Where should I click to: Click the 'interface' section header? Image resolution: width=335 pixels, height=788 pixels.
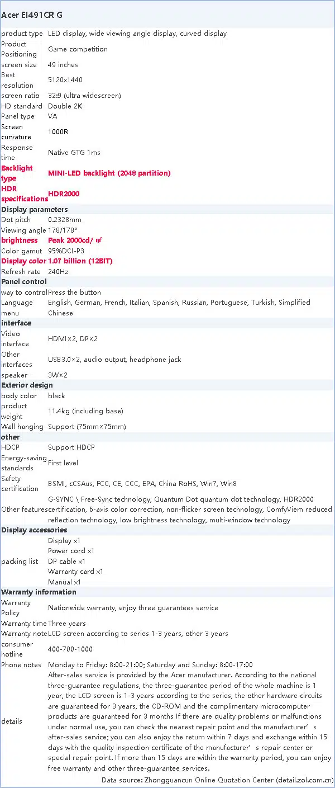[x=16, y=323]
